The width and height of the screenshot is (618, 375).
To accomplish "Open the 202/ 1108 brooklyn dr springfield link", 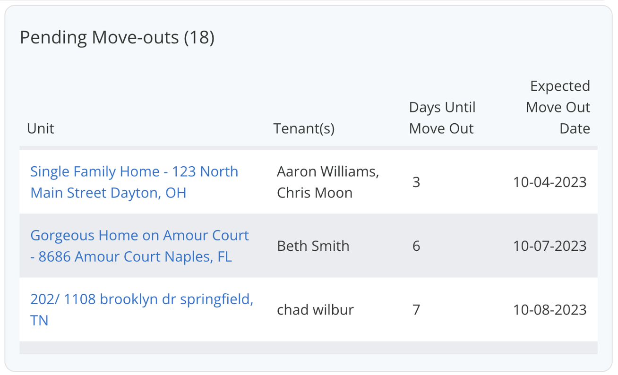I will [142, 309].
